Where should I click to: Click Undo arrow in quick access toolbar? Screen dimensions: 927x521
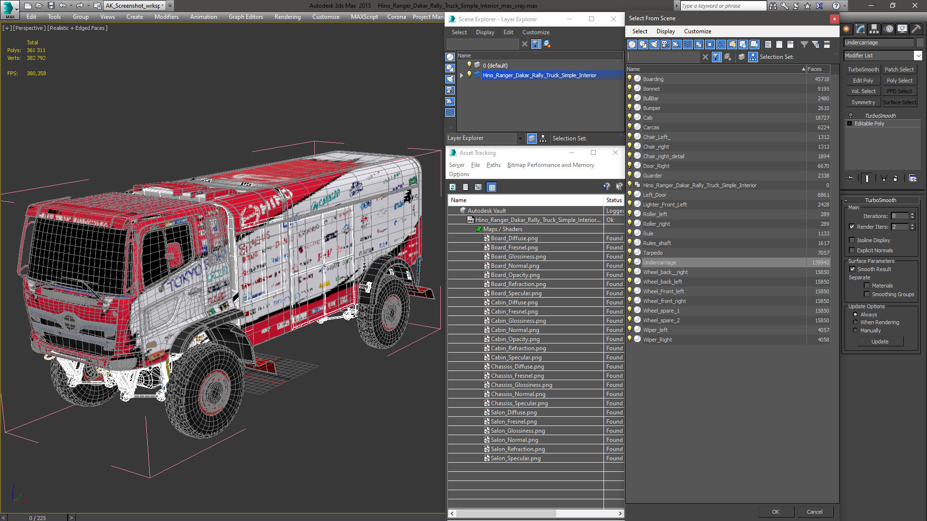coord(63,6)
